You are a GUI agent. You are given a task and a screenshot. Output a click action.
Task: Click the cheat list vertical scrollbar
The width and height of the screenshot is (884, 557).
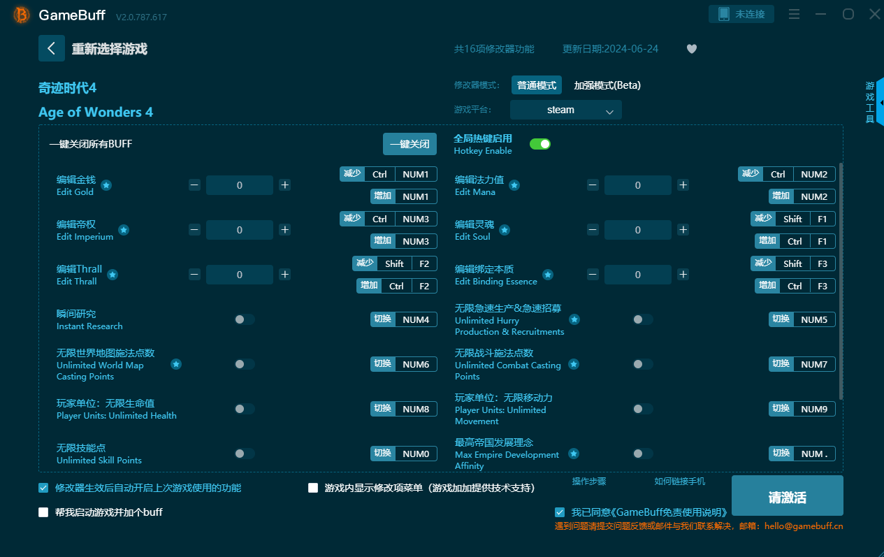pyautogui.click(x=841, y=281)
